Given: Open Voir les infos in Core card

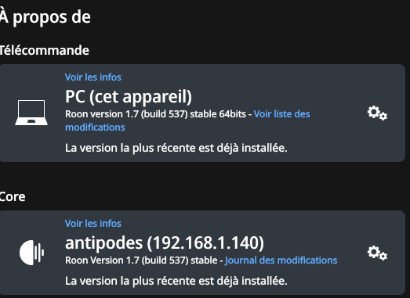Looking at the screenshot, I should point(93,224).
